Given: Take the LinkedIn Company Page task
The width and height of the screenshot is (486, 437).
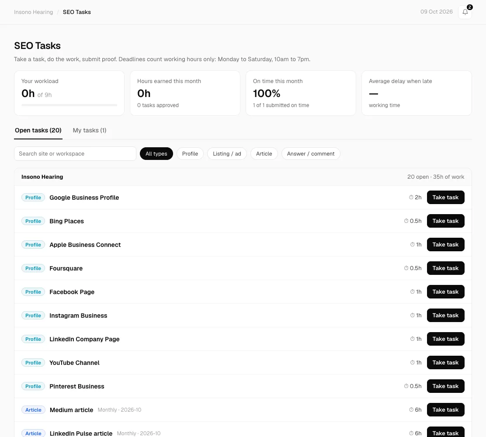Looking at the screenshot, I should pyautogui.click(x=445, y=339).
